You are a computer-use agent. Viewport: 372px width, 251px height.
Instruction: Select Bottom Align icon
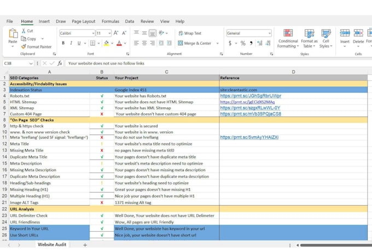[x=152, y=33]
